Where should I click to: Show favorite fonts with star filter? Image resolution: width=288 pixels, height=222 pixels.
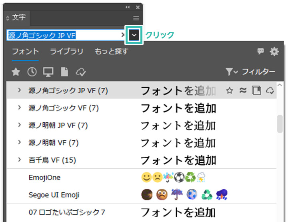click(16, 72)
